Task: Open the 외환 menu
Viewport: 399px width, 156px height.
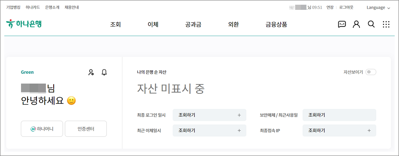Action: [233, 25]
